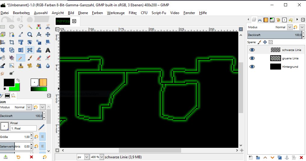The height and width of the screenshot is (161, 306).
Task: Select the Ink tool
Action: coord(2,66)
